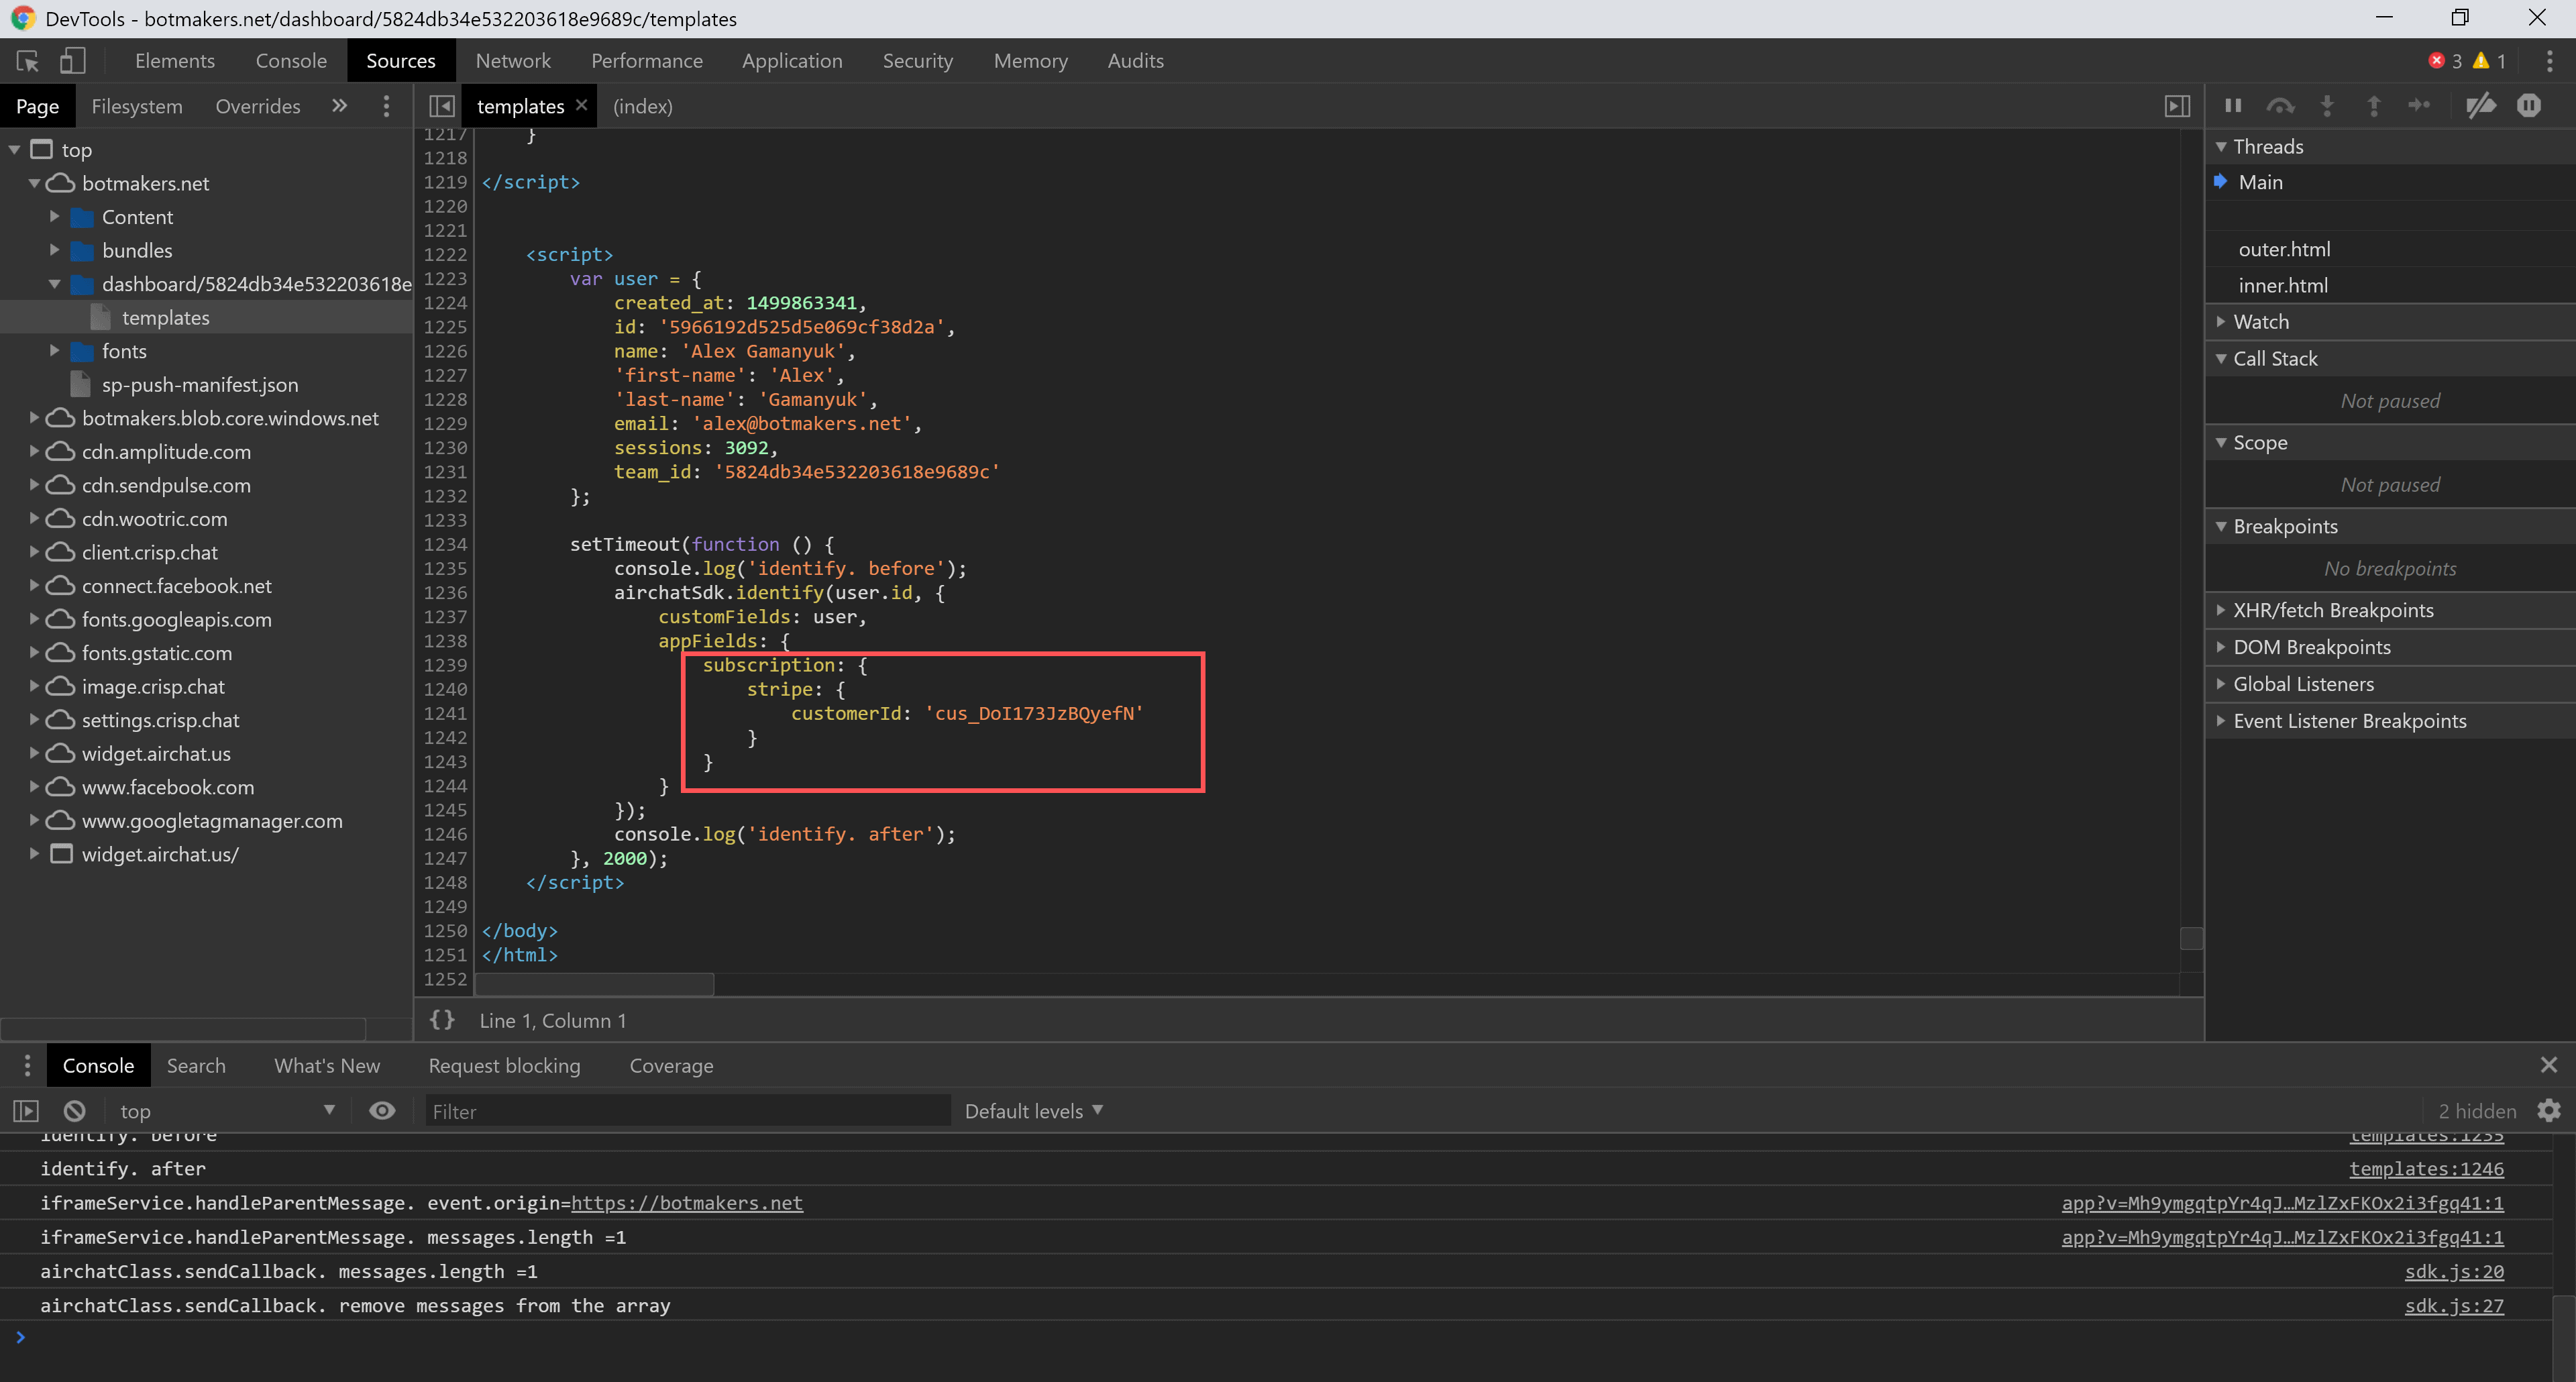Screen dimensions: 2576x1382
Task: Expand the bundles folder
Action: pyautogui.click(x=54, y=250)
